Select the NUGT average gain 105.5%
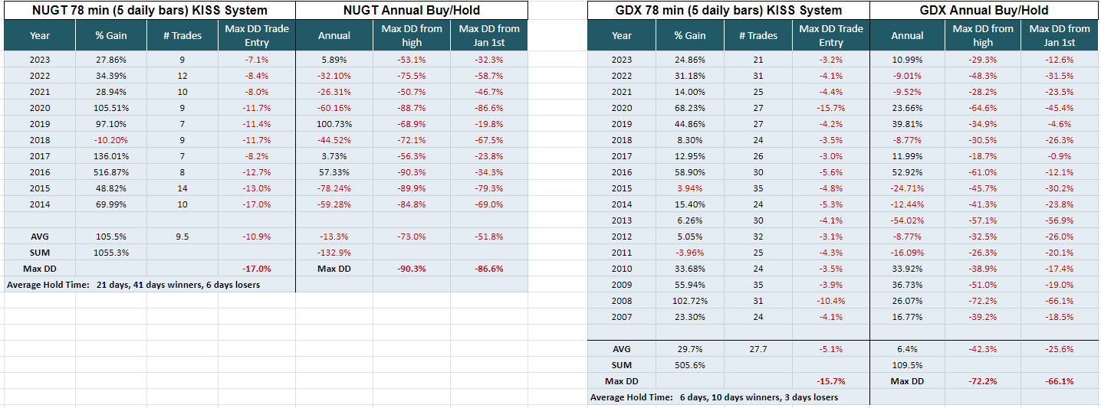This screenshot has height=408, width=1101. pos(112,237)
